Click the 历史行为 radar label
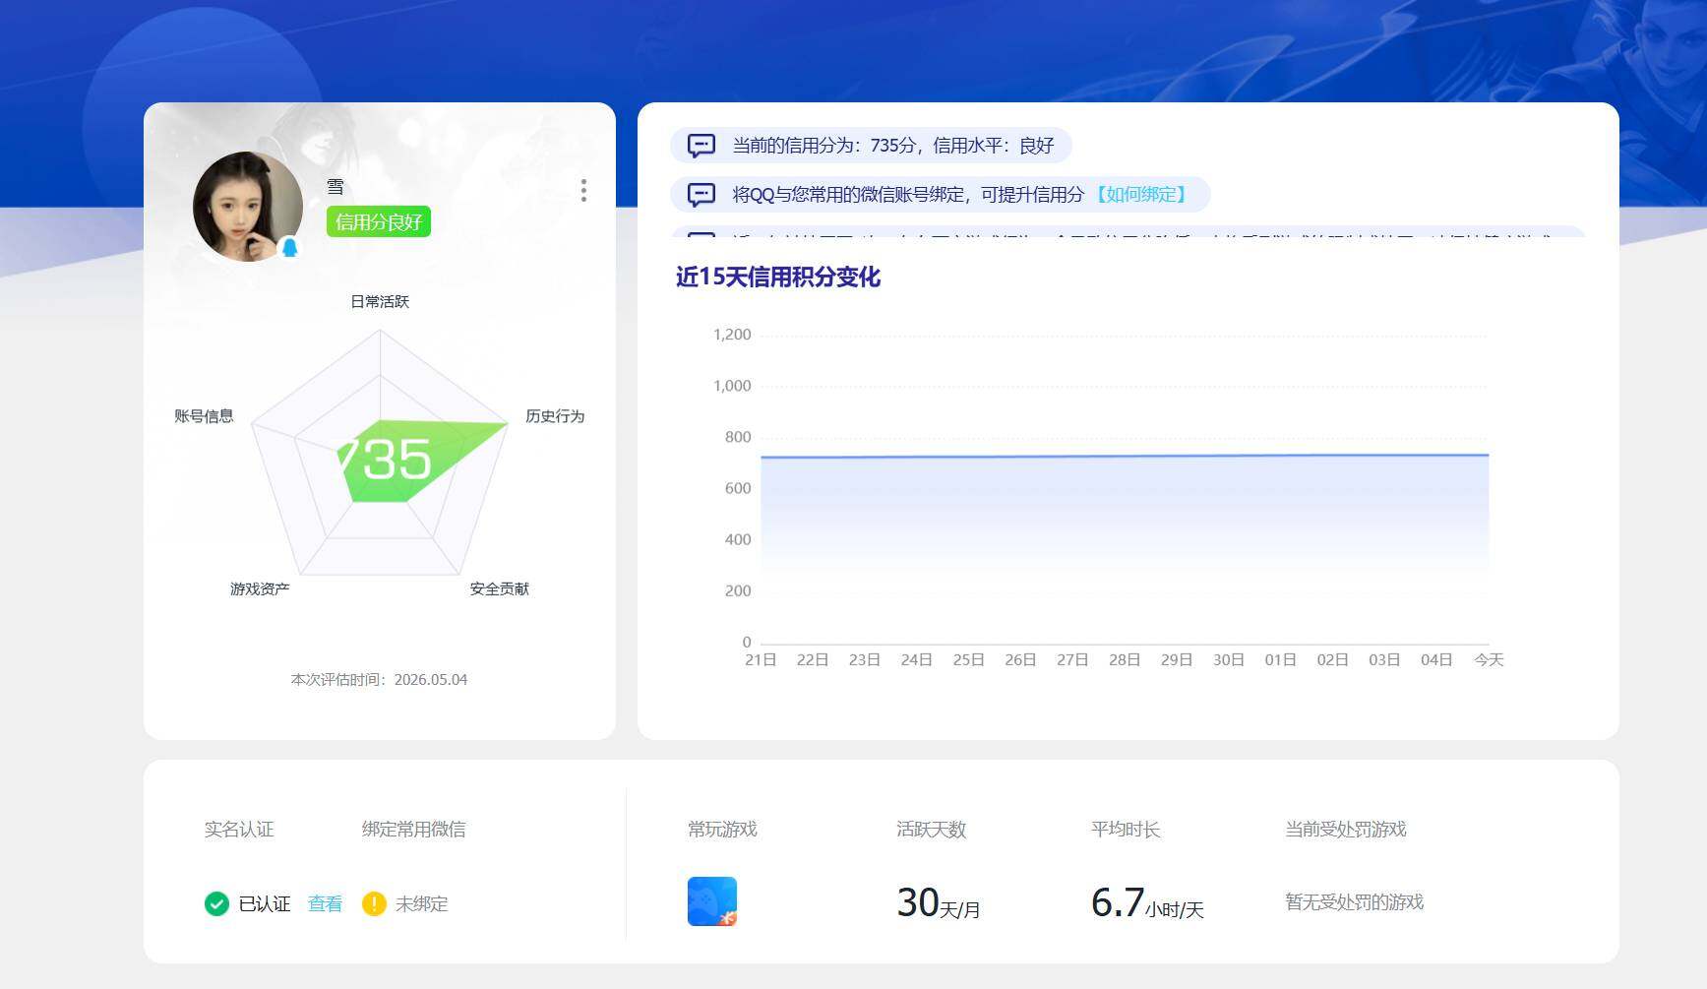Screen dimensions: 1707x989 [555, 416]
